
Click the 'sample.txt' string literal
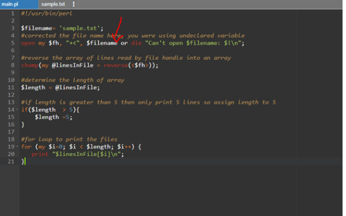[80, 28]
